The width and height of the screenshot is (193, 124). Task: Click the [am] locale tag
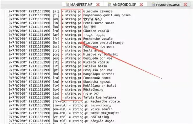[x=56, y=19]
